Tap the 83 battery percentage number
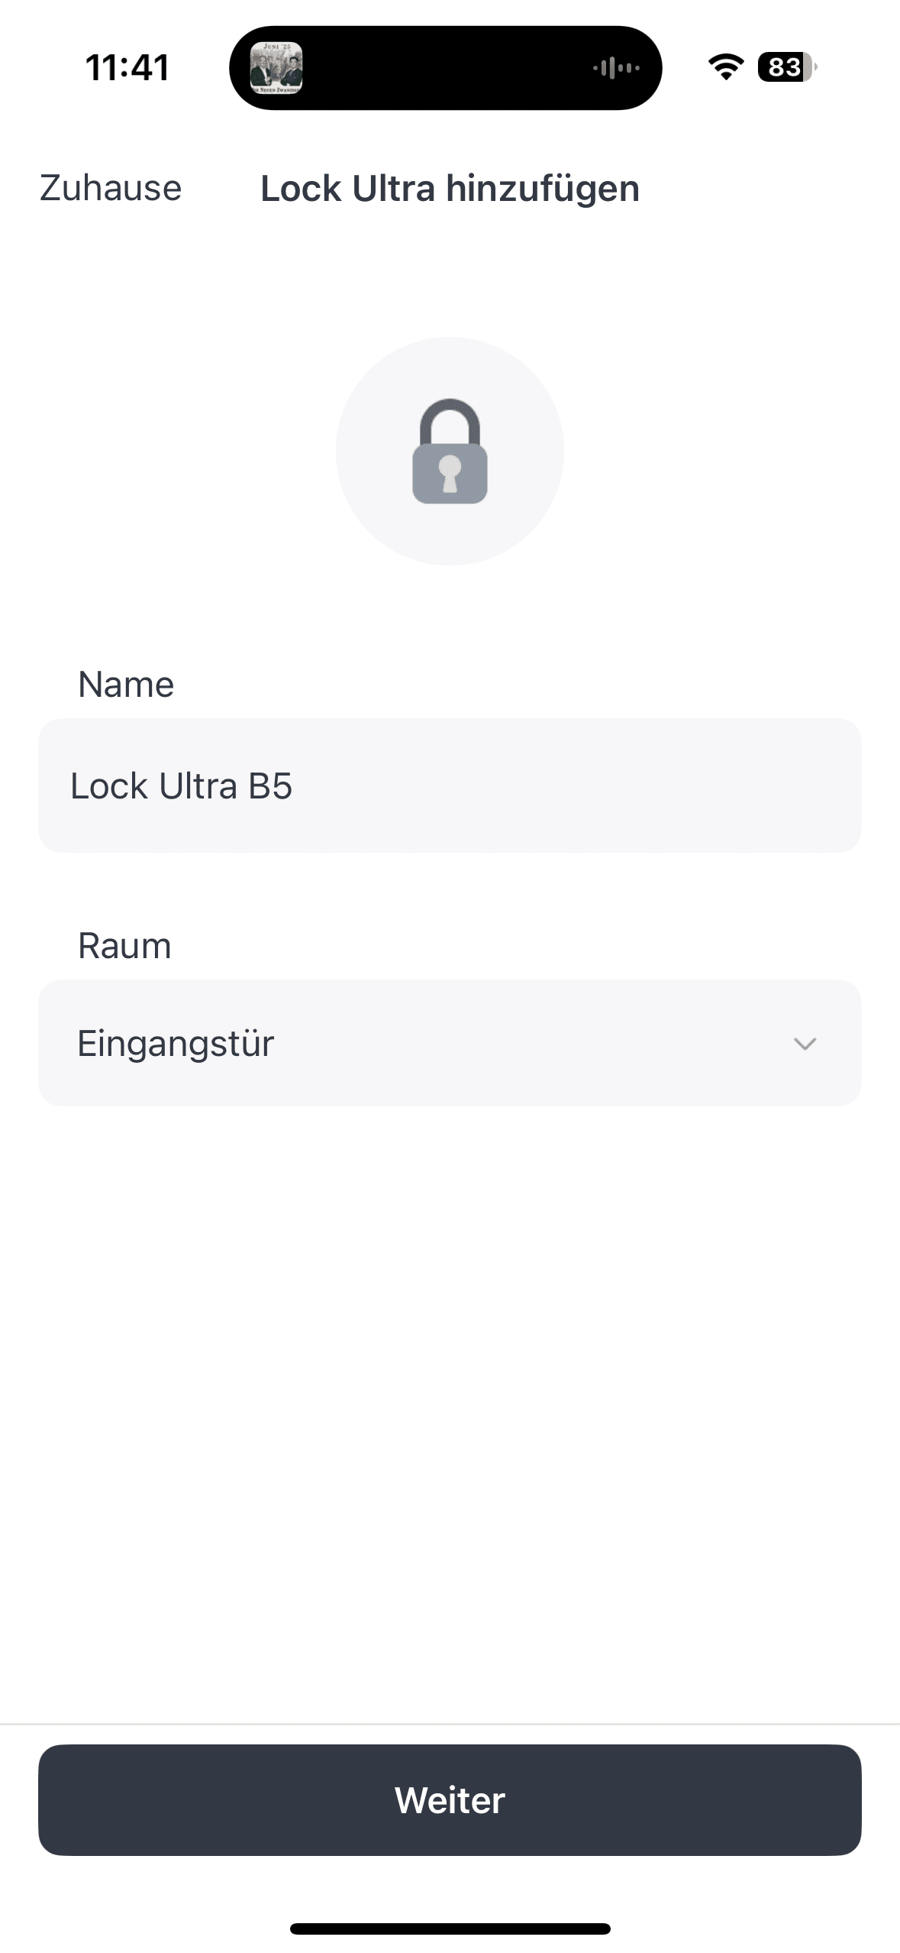Image resolution: width=900 pixels, height=1953 pixels. tap(784, 67)
